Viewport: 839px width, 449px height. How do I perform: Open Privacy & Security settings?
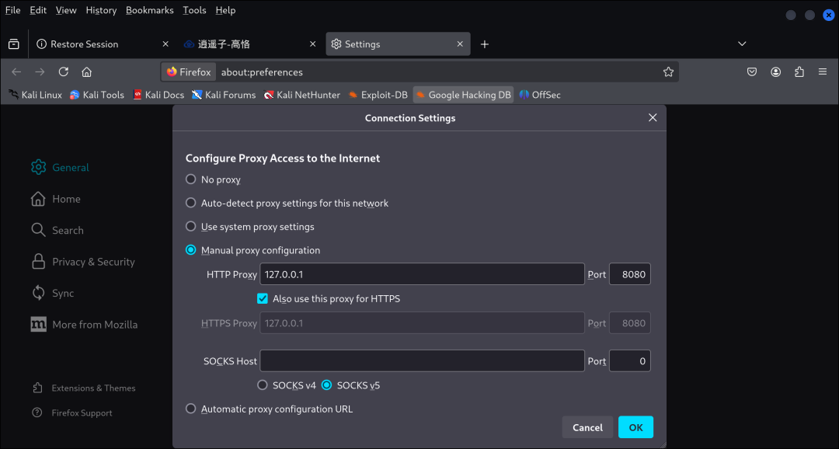point(93,262)
